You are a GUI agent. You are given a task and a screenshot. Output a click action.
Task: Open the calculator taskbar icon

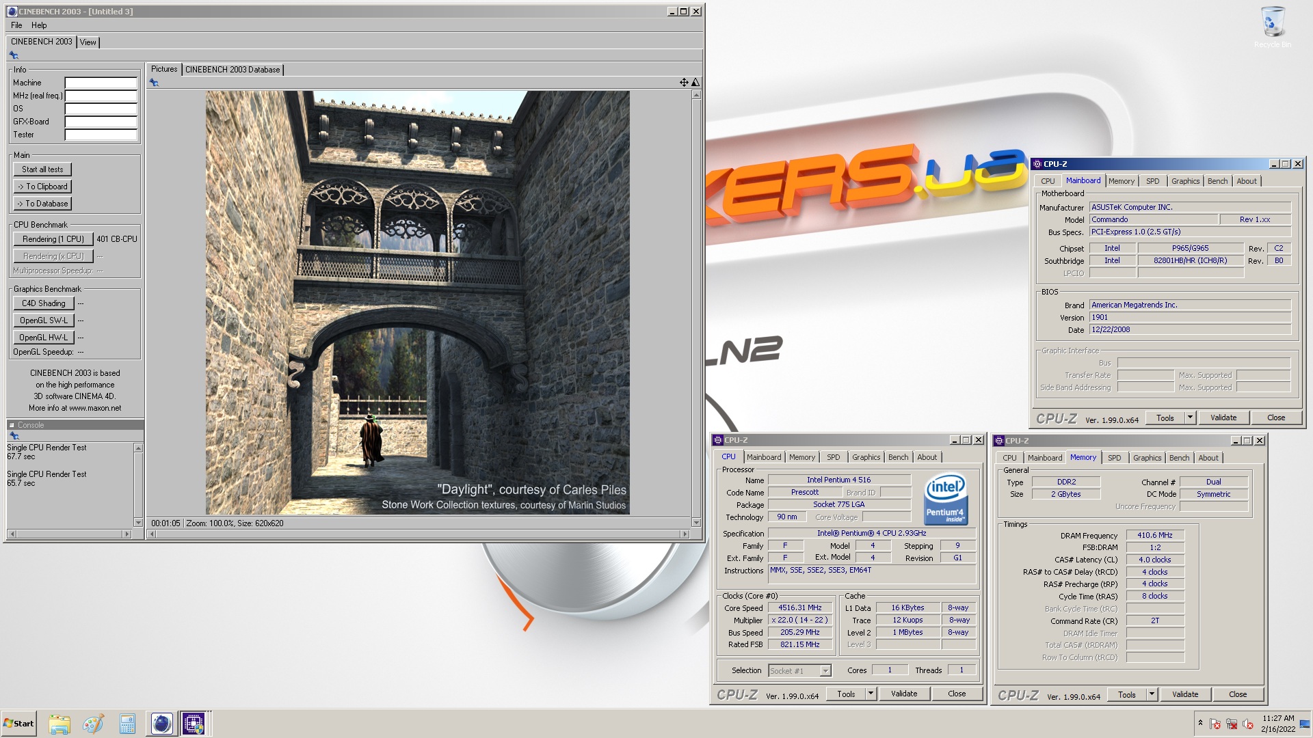(x=127, y=724)
